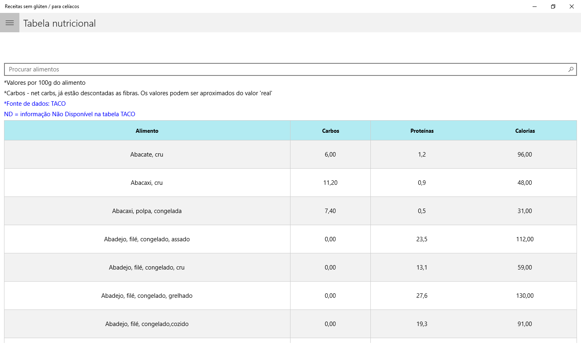Click the Alimento column header

pyautogui.click(x=147, y=131)
